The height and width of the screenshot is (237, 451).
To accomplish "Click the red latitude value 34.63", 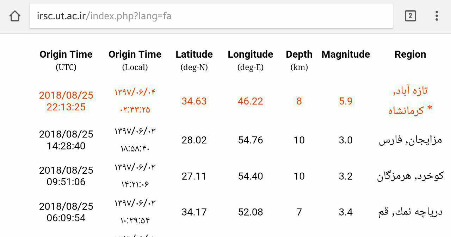I will pyautogui.click(x=194, y=101).
